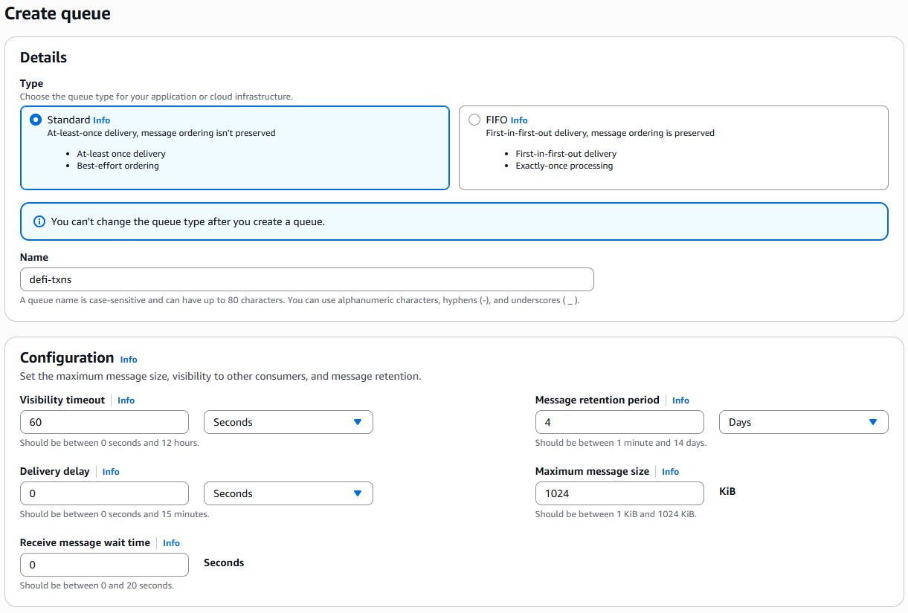The width and height of the screenshot is (908, 613).
Task: Click Info link beside Visibility timeout
Action: tap(126, 400)
